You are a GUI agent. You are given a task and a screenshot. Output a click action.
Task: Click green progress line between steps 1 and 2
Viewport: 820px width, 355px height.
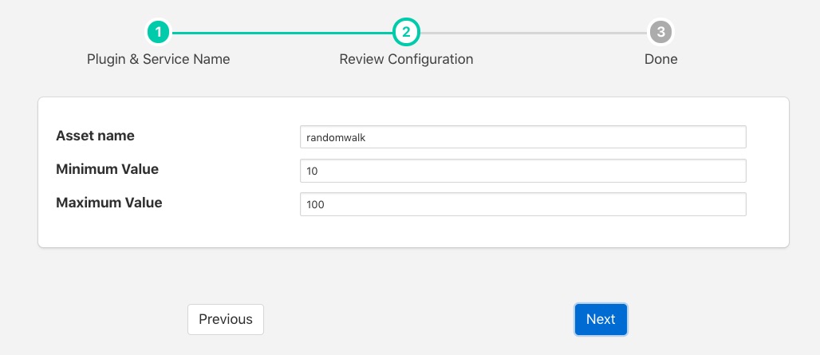[x=282, y=33]
